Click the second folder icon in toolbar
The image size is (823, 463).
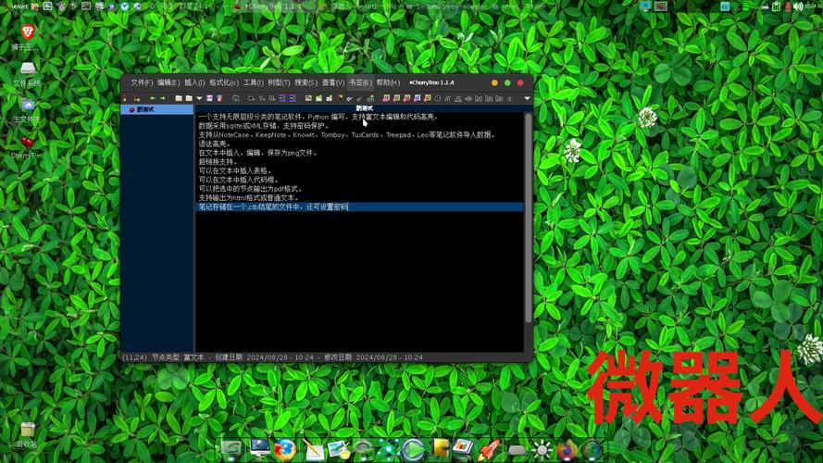coord(189,98)
